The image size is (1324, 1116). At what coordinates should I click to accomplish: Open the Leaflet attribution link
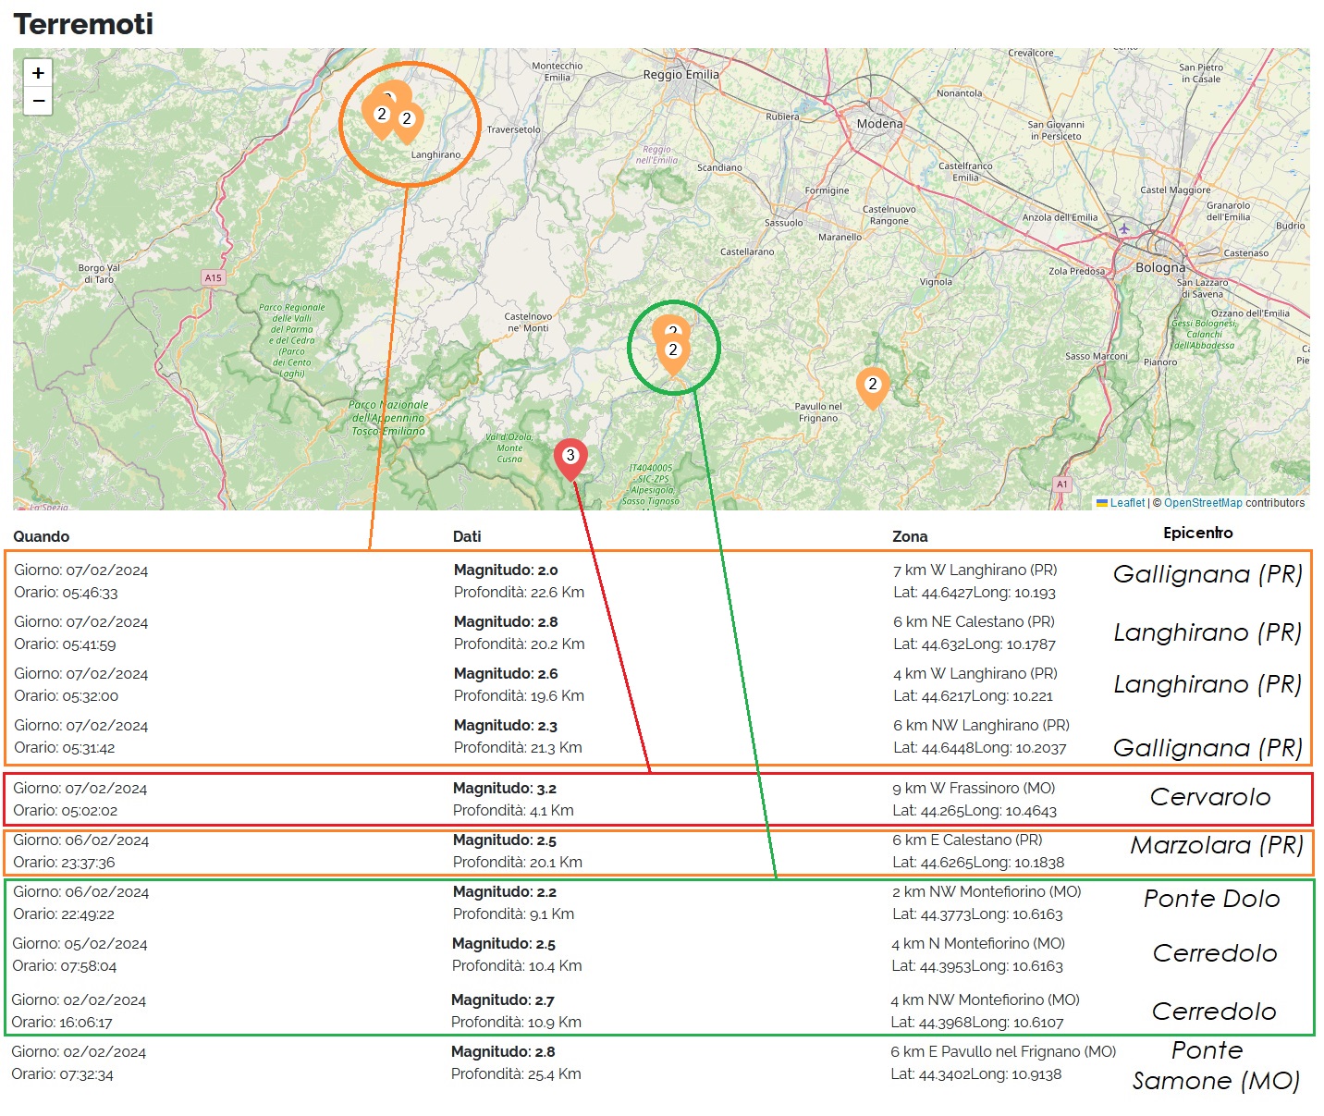[x=1127, y=503]
